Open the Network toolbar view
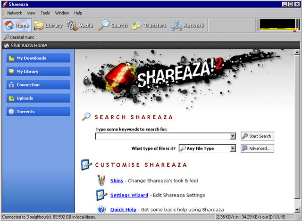 187,25
